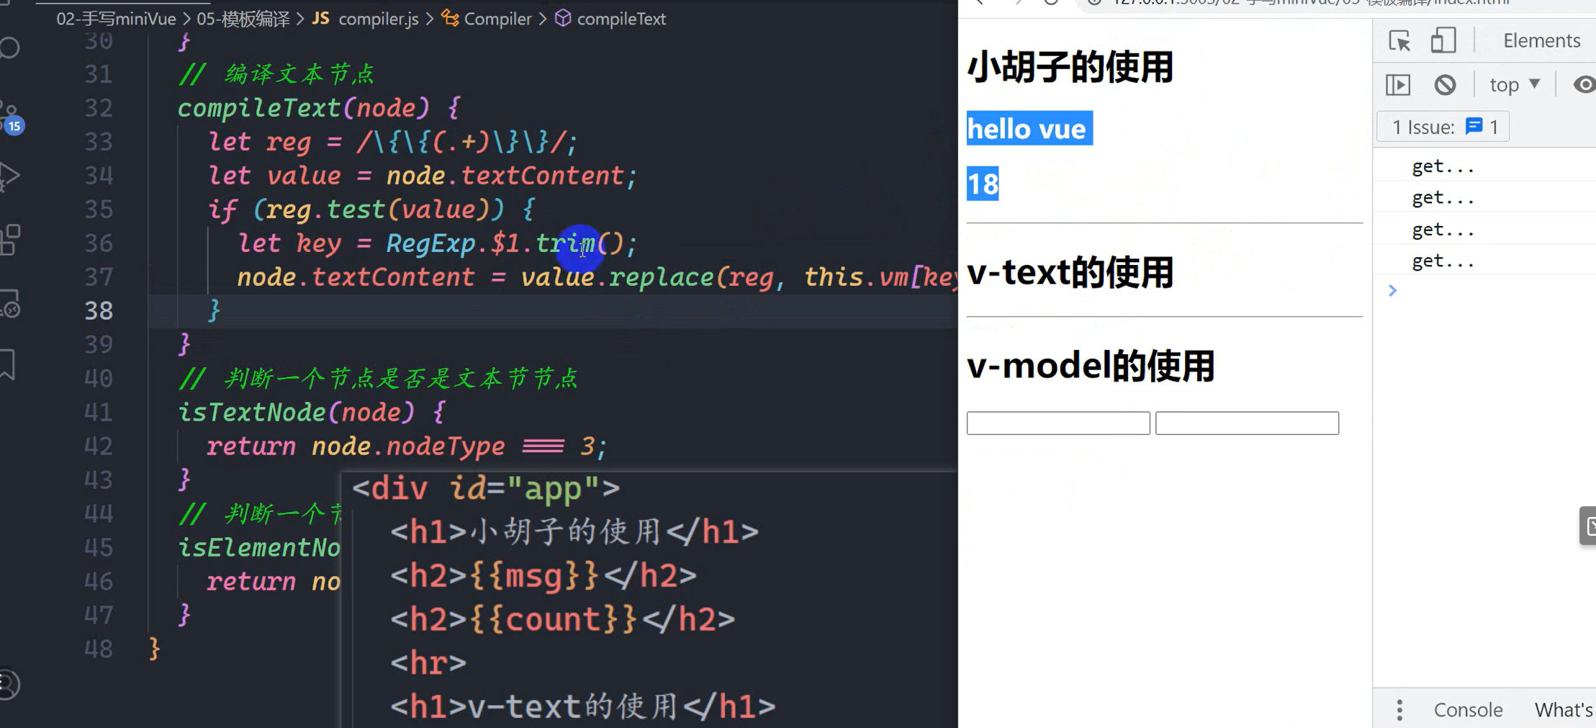This screenshot has width=1596, height=728.
Task: Clear the console with the block icon
Action: click(1446, 84)
